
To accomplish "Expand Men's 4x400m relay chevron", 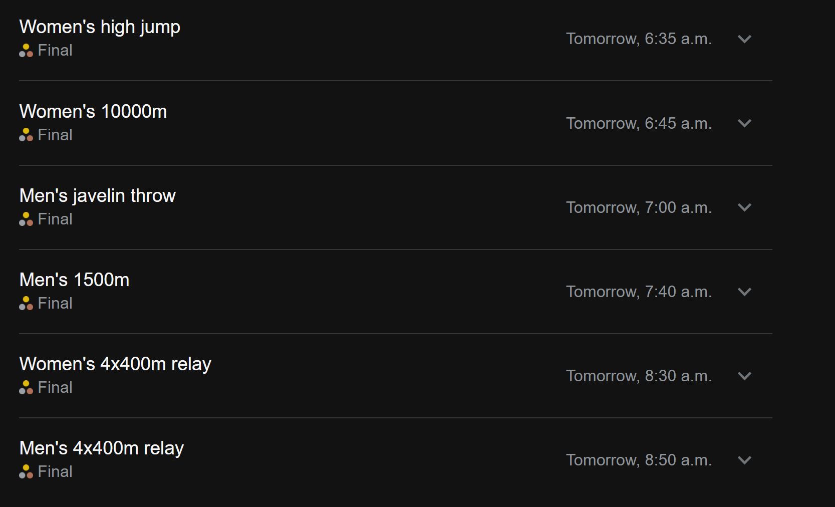I will pos(744,460).
